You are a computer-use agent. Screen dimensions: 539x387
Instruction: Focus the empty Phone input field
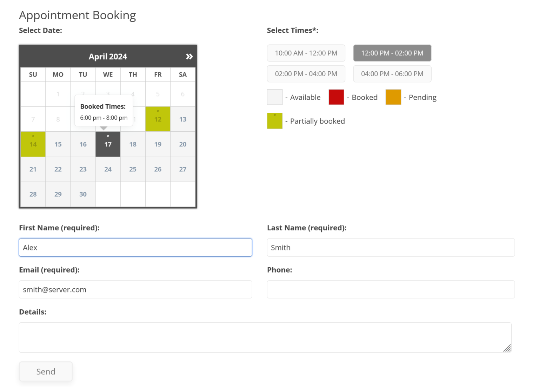[391, 289]
